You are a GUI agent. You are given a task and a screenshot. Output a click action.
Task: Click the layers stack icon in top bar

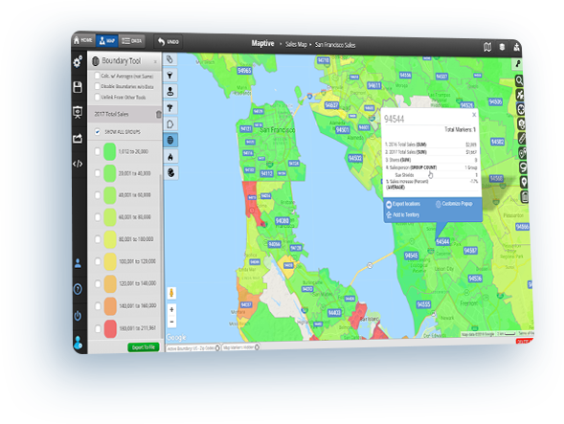coord(502,47)
